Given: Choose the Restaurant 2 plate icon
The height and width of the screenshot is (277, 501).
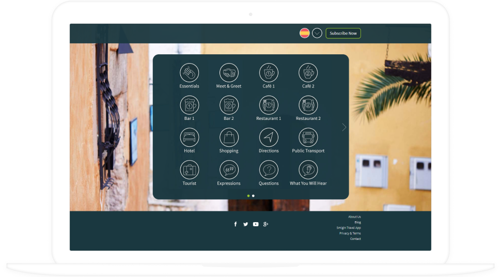Looking at the screenshot, I should pos(308,105).
